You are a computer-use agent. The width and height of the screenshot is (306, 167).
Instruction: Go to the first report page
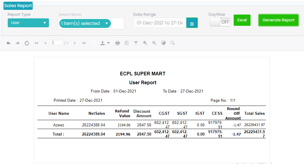tap(36, 43)
